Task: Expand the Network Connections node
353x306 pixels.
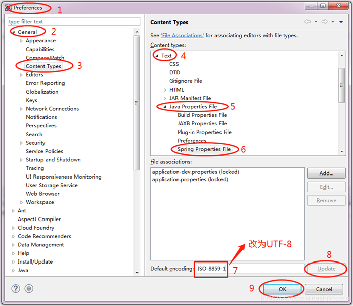Action: click(x=21, y=109)
